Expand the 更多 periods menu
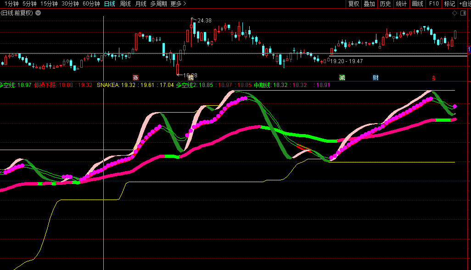The image size is (471, 270). pos(178,4)
